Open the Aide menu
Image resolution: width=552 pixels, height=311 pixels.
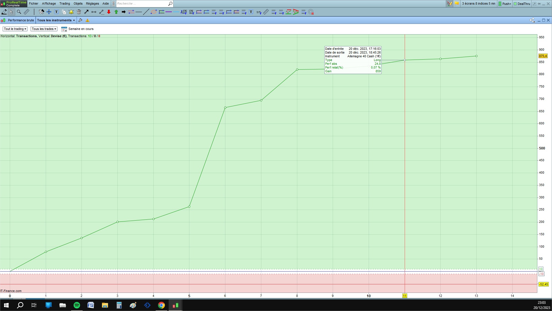(x=106, y=3)
